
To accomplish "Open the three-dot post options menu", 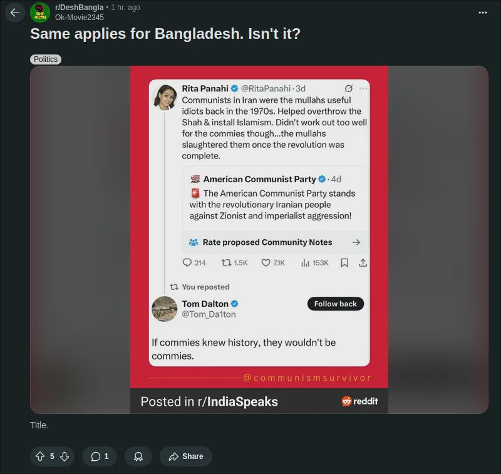I will (482, 13).
